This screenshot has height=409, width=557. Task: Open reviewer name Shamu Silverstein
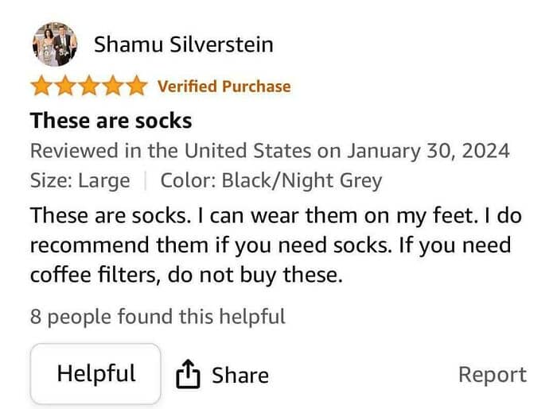[x=183, y=44]
